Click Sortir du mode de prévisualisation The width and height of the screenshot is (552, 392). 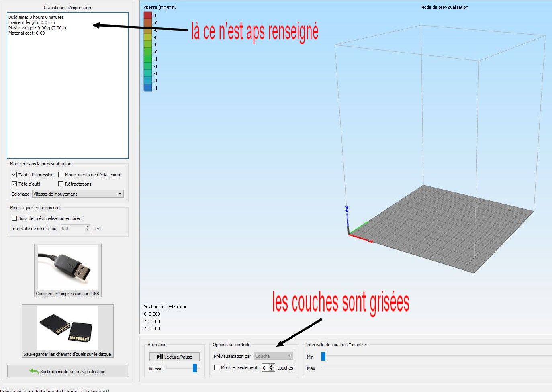(67, 371)
